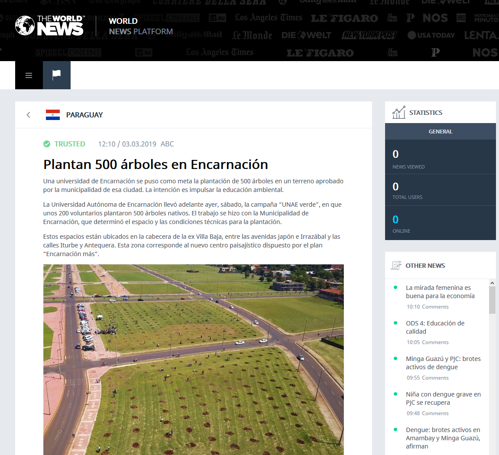Open the hamburger menu

pos(29,75)
